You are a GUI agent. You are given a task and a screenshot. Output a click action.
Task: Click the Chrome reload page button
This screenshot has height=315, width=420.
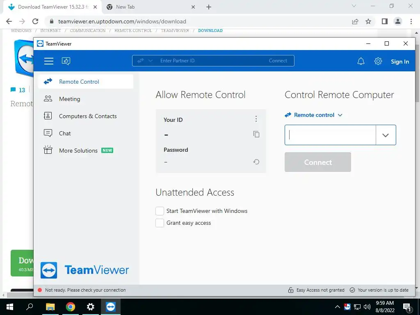coord(35,21)
